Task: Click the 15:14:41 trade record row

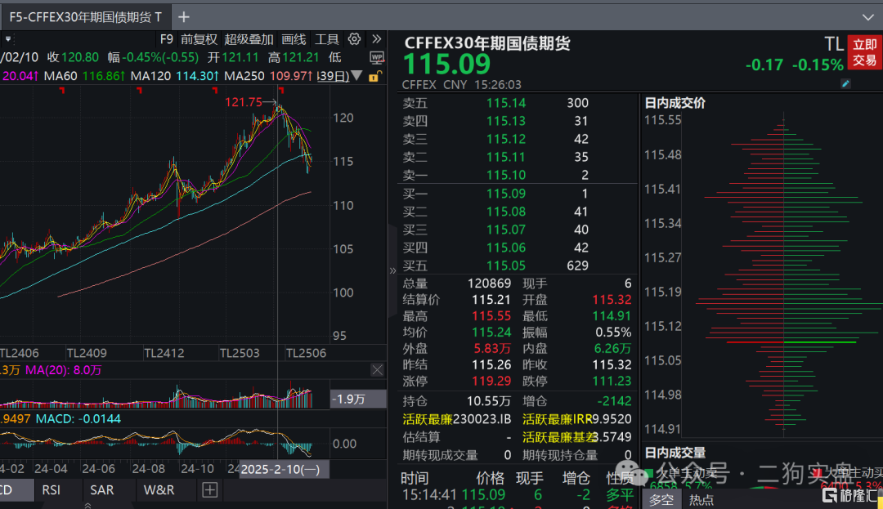Action: click(x=518, y=495)
